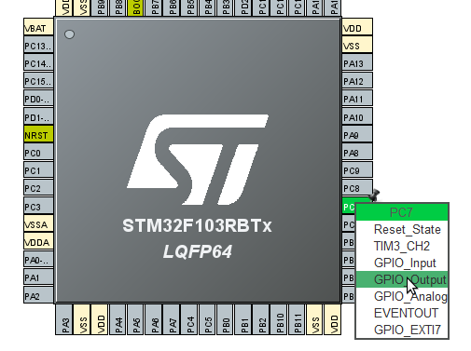Click the PA5 pin
471x351 pixels.
coord(136,319)
